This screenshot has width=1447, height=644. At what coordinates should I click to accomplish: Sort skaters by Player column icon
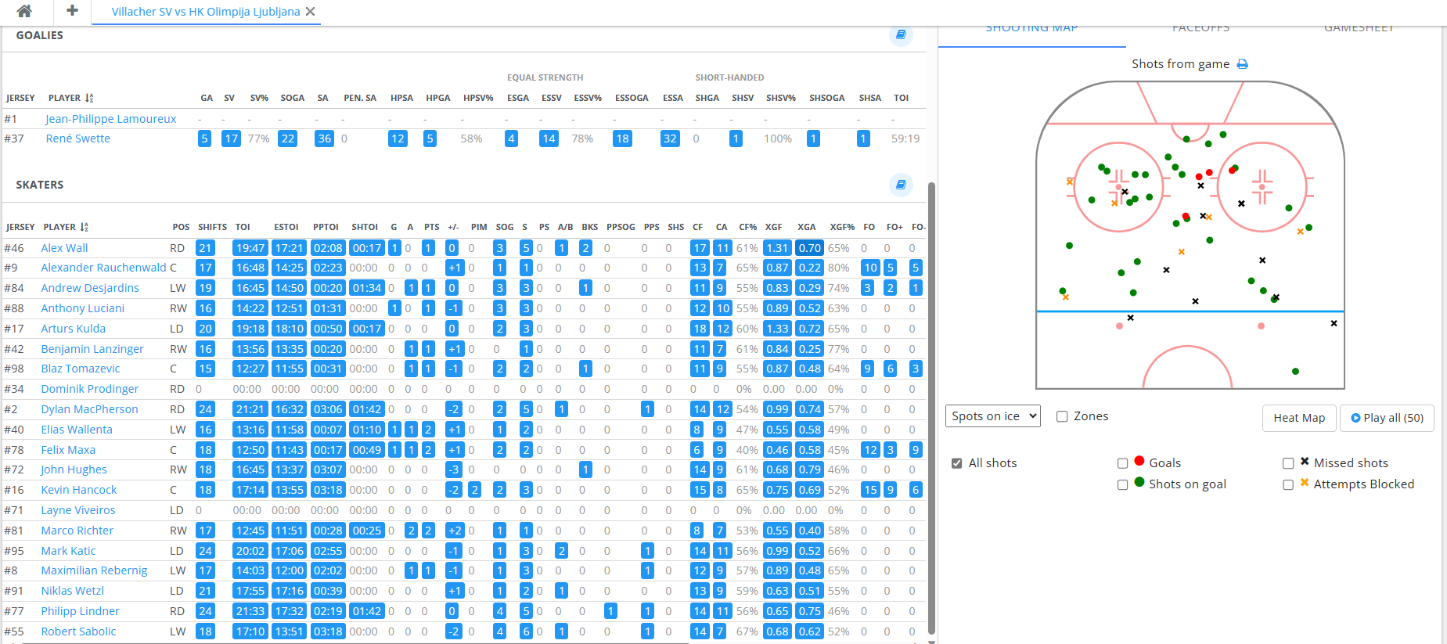pos(84,227)
